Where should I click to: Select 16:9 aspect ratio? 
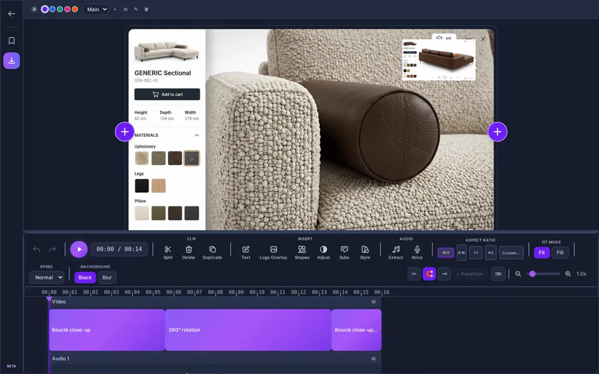click(x=446, y=252)
